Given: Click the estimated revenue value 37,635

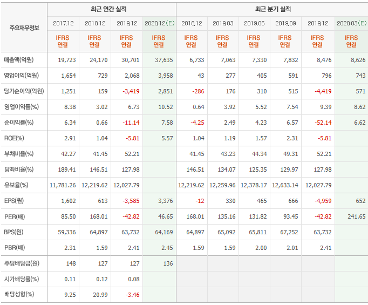Looking at the screenshot, I should pos(164,60).
